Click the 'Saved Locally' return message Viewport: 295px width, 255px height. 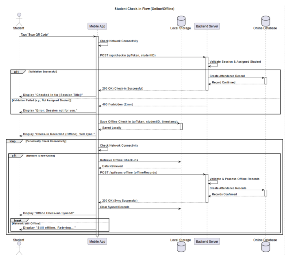[112, 128]
